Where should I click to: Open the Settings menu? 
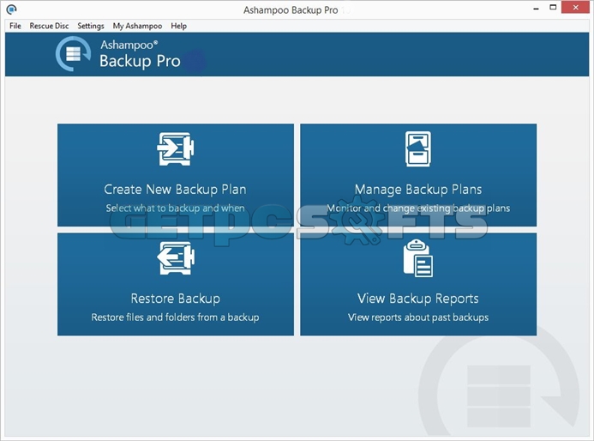[x=91, y=26]
